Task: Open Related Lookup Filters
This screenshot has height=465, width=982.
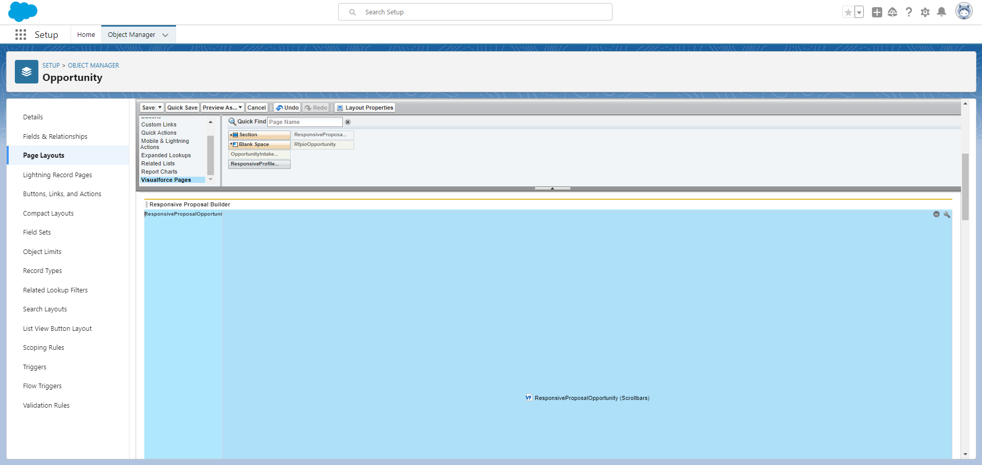Action: coord(68,290)
